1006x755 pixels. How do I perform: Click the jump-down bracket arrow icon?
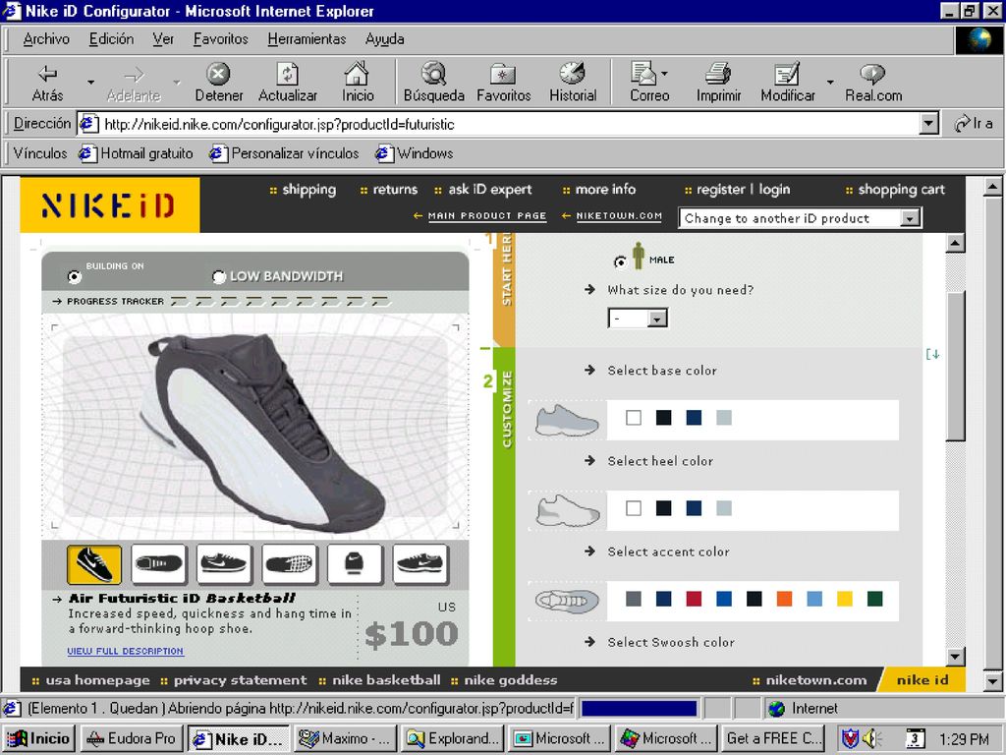coord(933,354)
